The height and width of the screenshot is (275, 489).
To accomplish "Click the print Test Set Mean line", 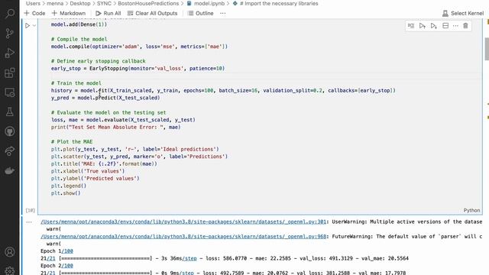I will [x=115, y=127].
